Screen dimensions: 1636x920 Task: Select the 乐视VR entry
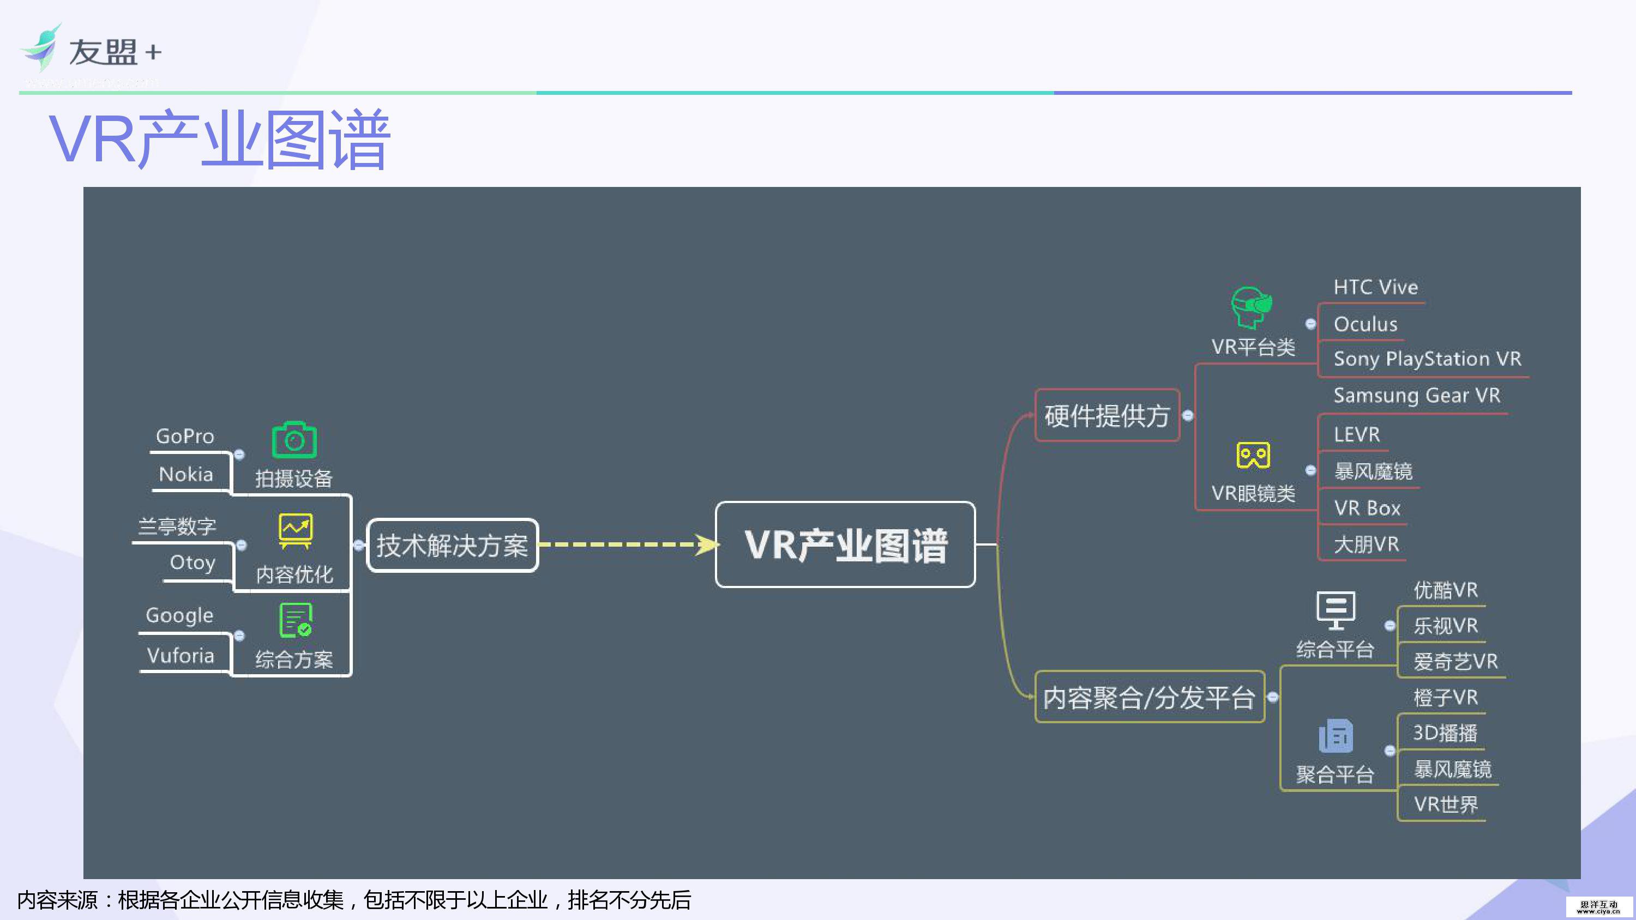(x=1446, y=625)
